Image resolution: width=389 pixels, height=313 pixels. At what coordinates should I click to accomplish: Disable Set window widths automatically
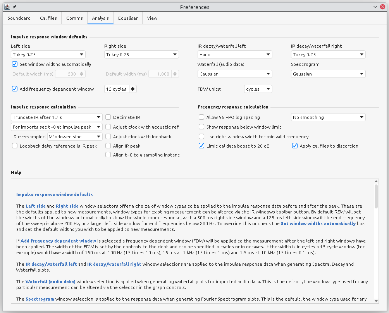15,64
